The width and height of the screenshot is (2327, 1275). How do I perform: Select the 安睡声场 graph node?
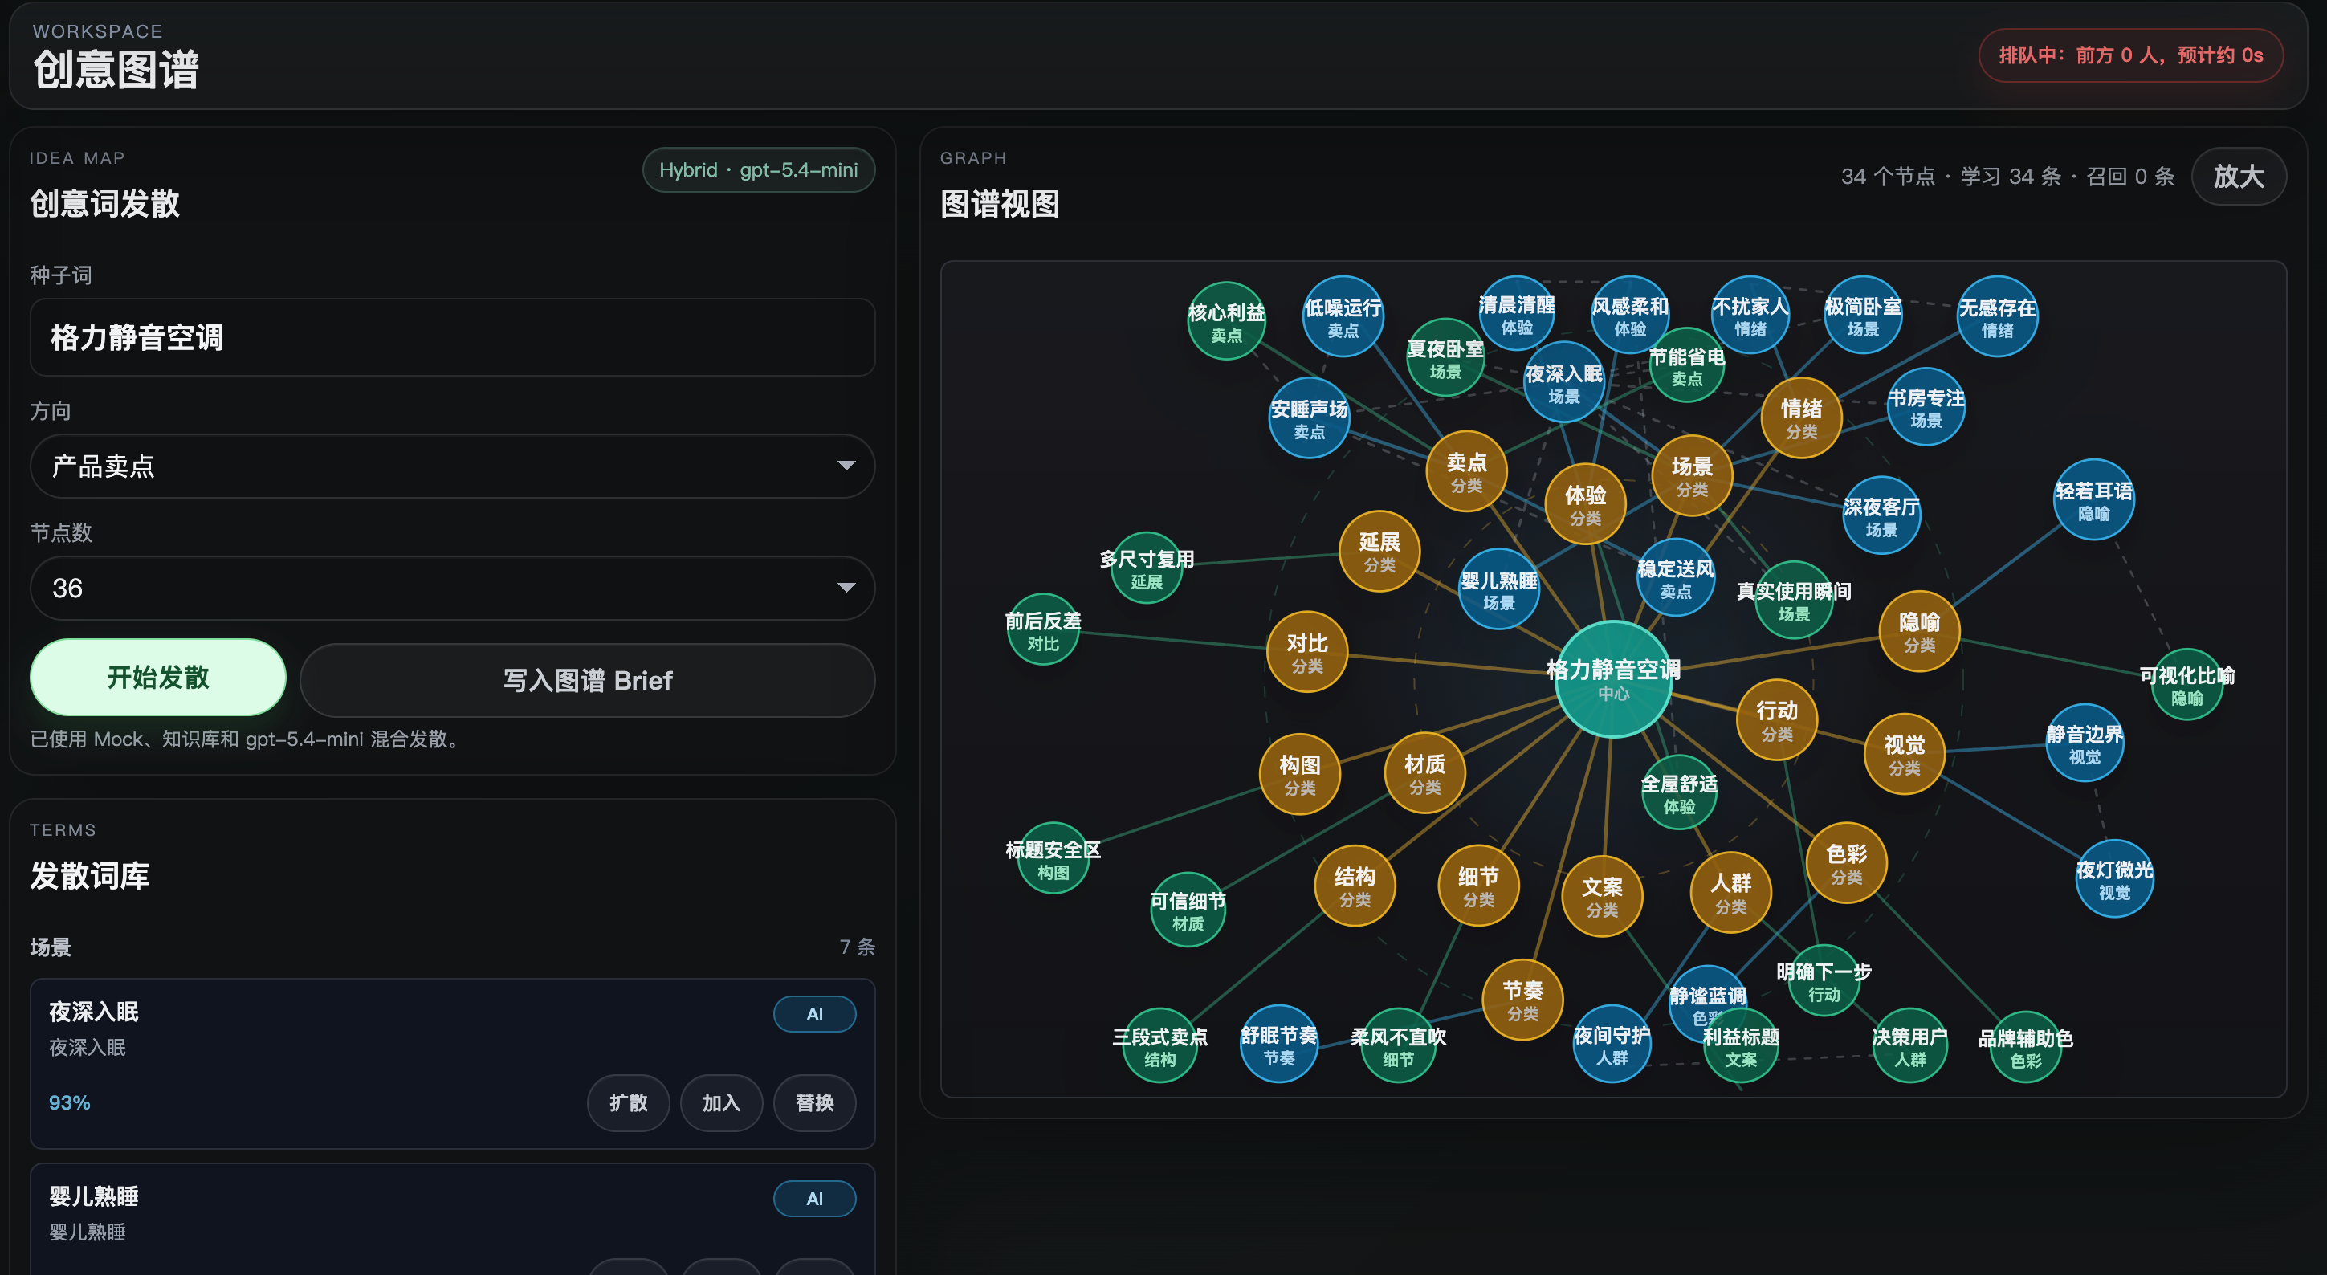(x=1309, y=418)
